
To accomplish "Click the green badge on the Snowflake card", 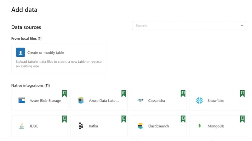I will (x=242, y=93).
